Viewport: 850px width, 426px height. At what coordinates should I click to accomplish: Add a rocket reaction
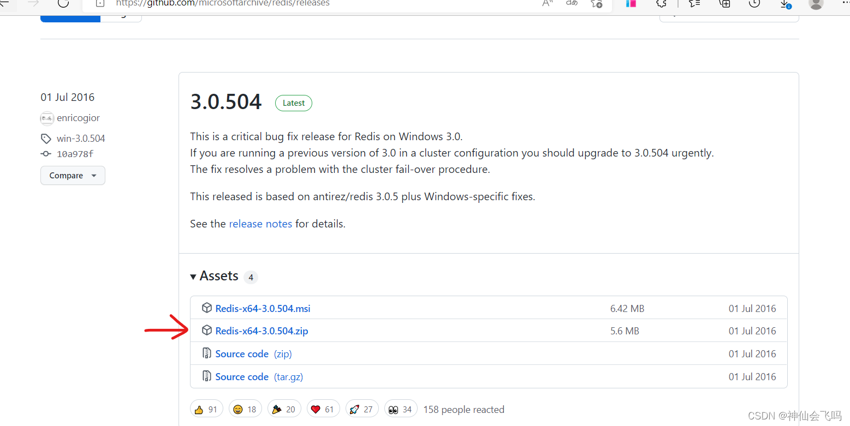pos(362,409)
